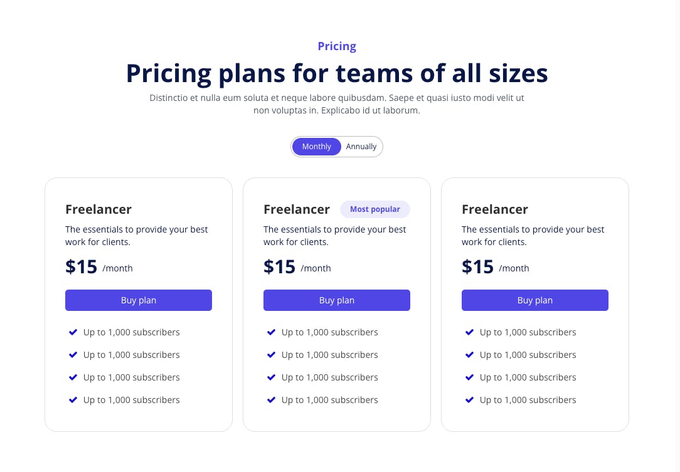
Task: Click the Most popular badge
Action: pos(375,209)
